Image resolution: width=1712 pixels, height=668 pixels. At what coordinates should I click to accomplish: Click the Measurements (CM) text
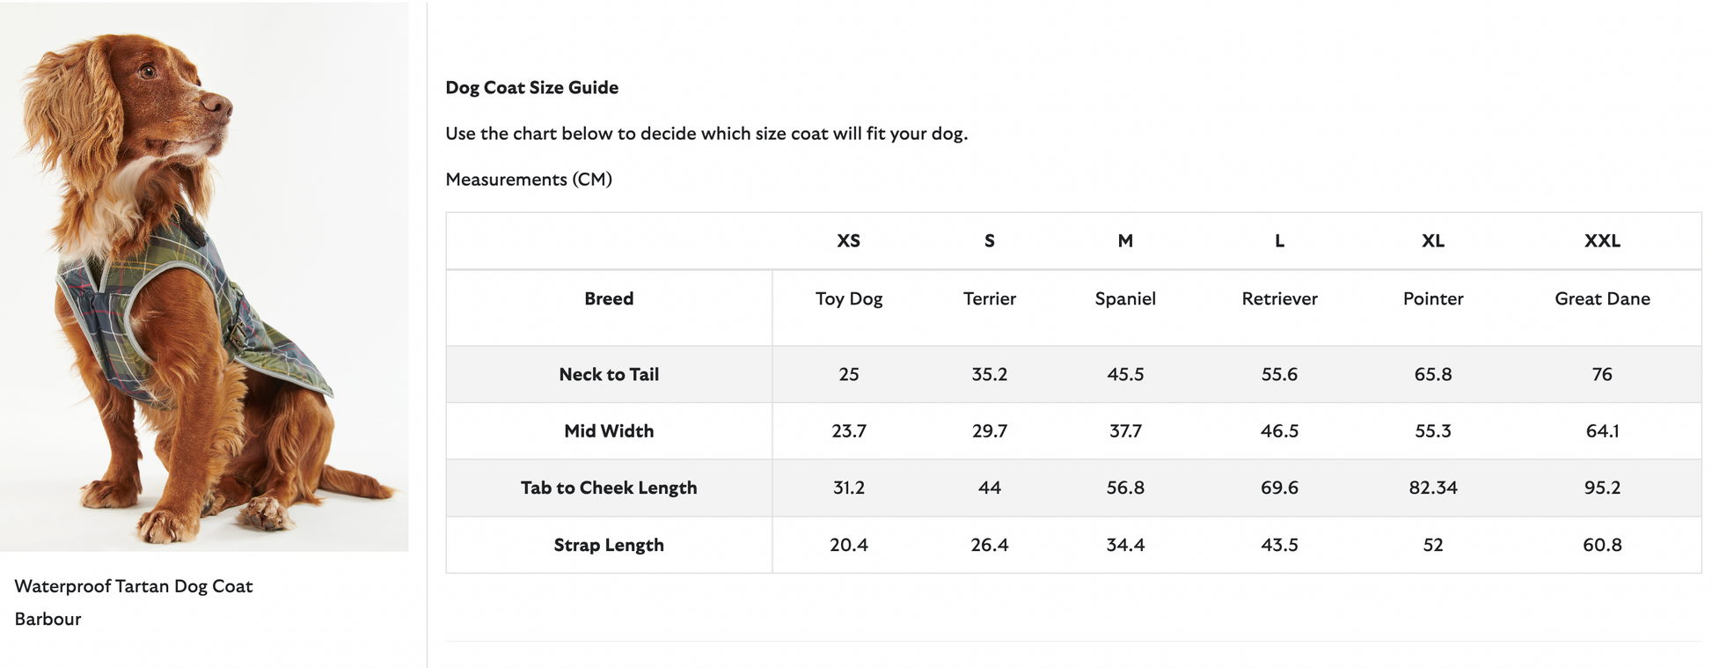point(529,180)
